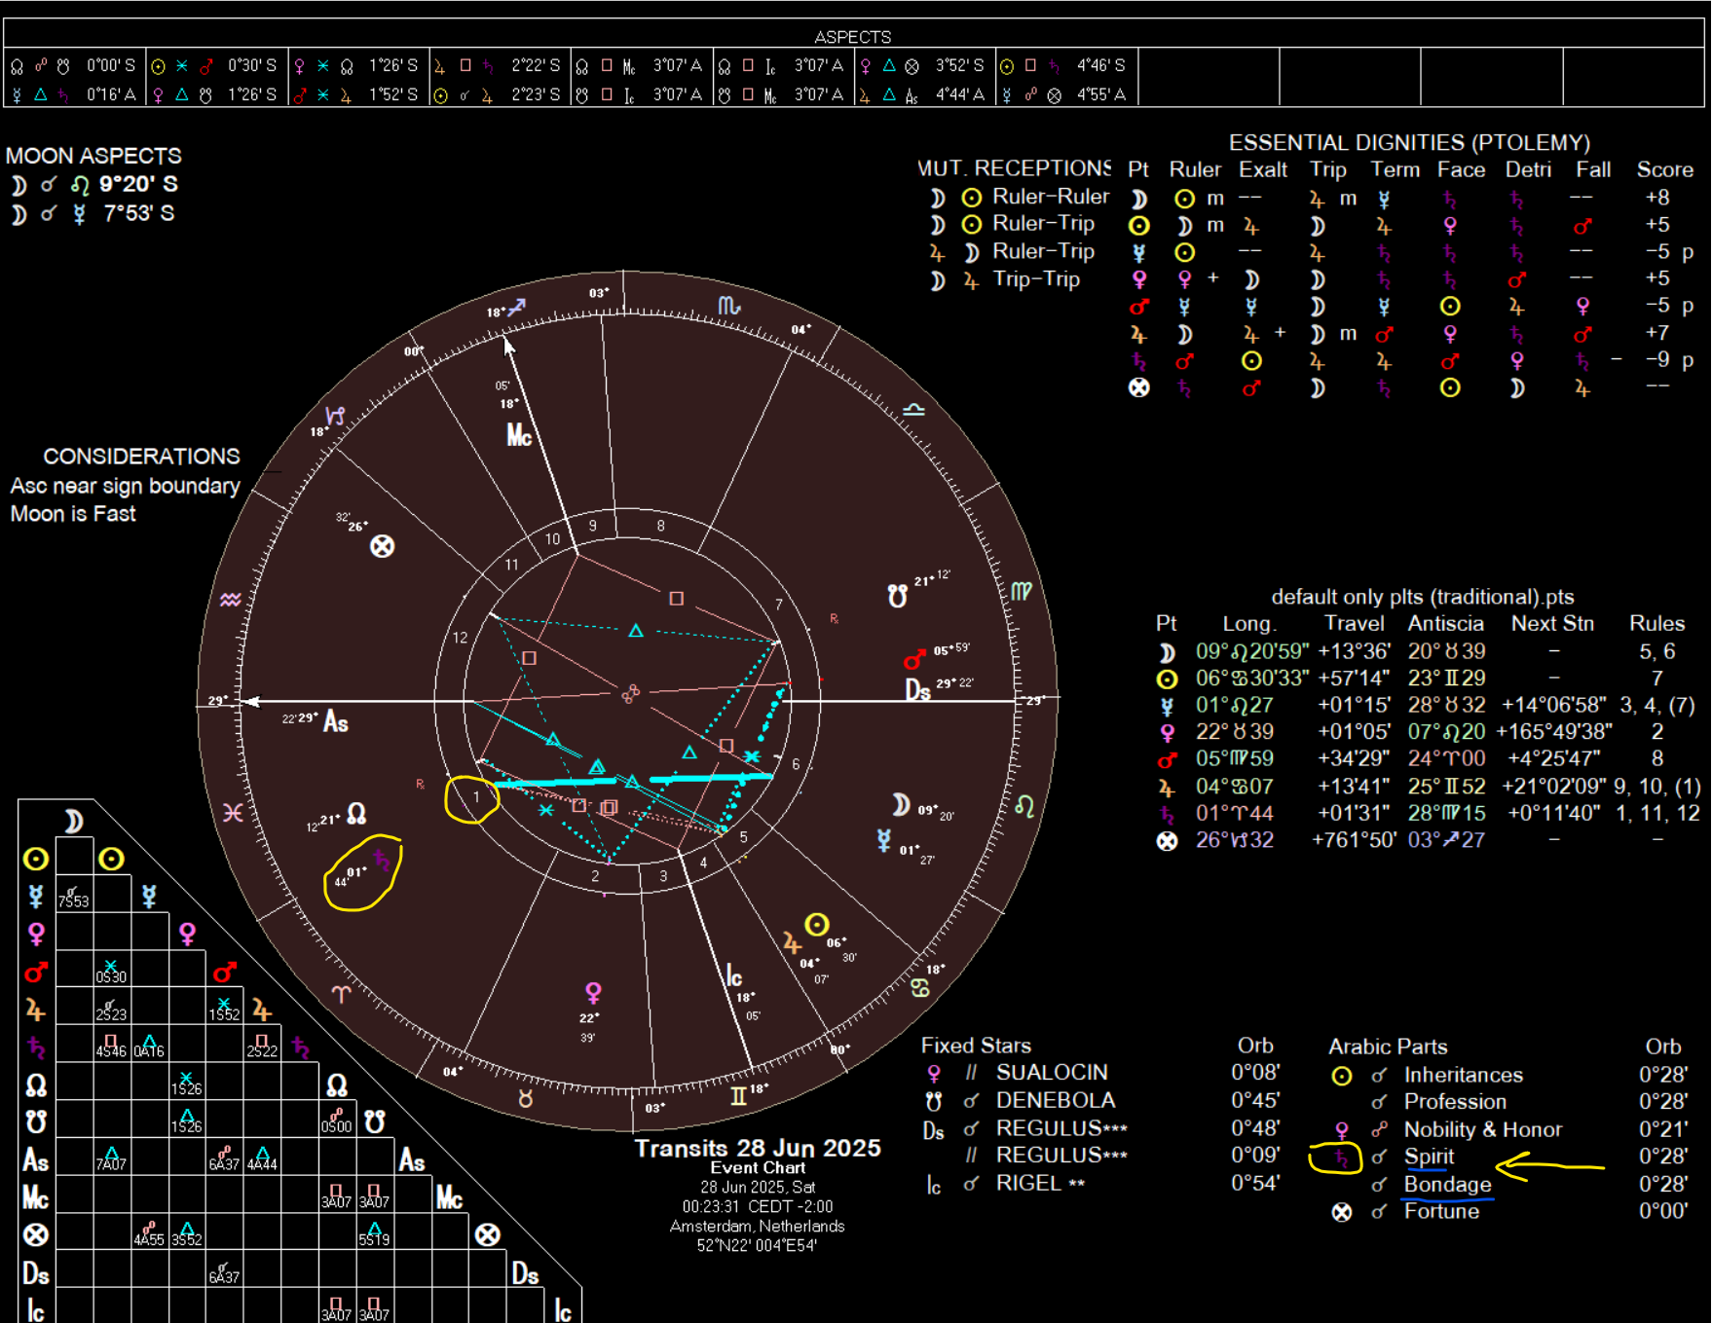Screen dimensions: 1712x1323
Task: Click the Scorpio sign glyph on the wheel rim
Action: tap(728, 306)
